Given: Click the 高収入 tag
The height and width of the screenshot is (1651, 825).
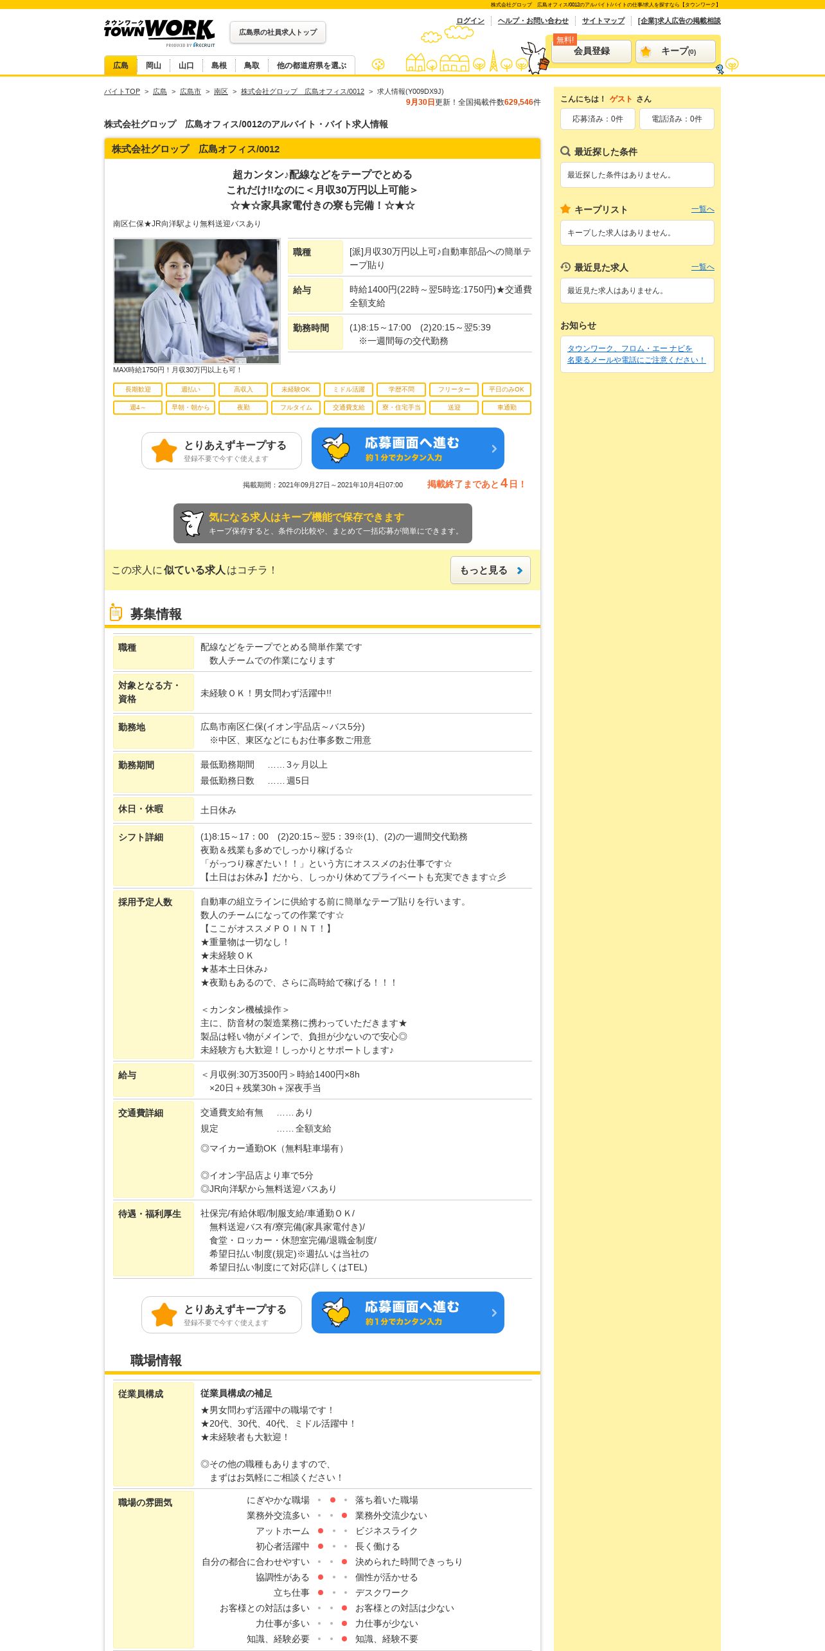Looking at the screenshot, I should tap(244, 390).
